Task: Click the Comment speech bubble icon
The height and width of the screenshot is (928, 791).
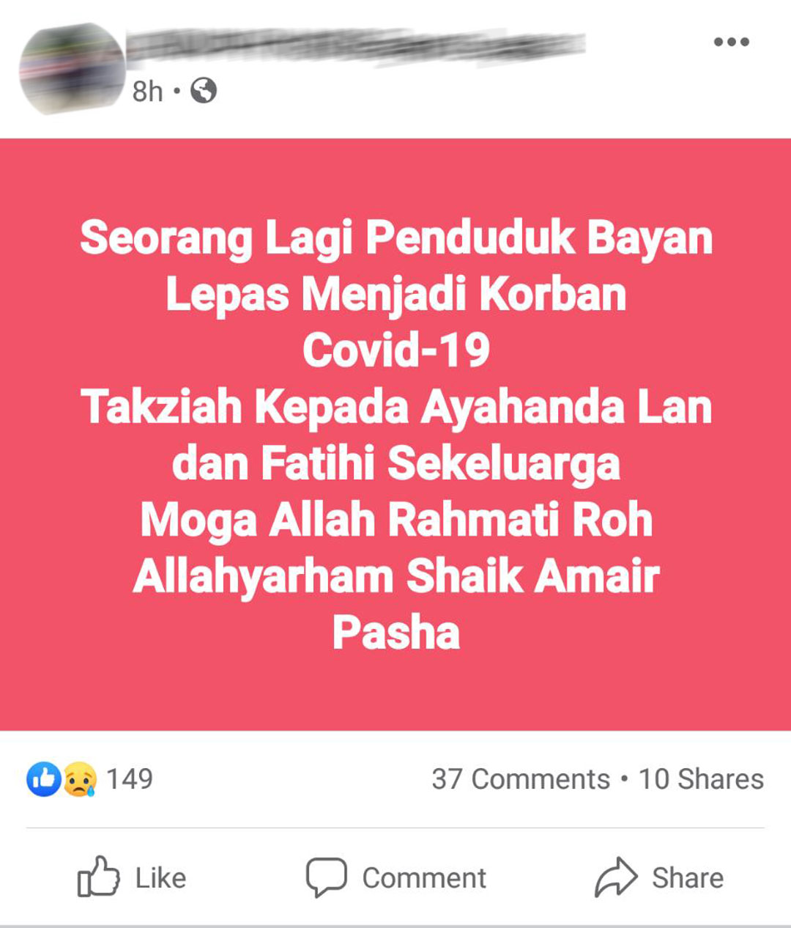Action: tap(326, 877)
